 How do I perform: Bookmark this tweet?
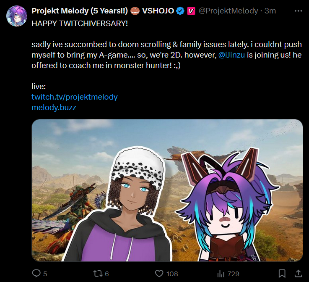tap(282, 274)
